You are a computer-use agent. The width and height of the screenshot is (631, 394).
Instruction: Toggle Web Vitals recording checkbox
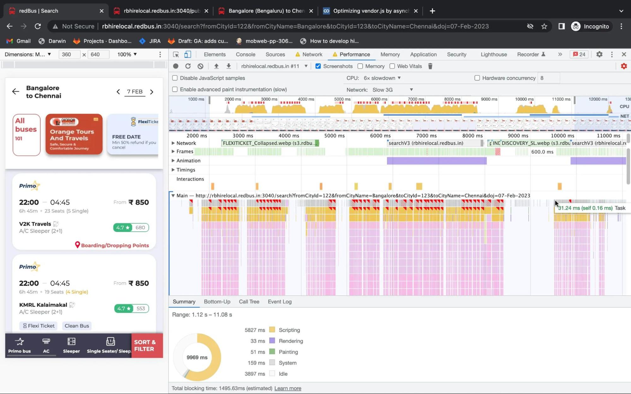[392, 66]
